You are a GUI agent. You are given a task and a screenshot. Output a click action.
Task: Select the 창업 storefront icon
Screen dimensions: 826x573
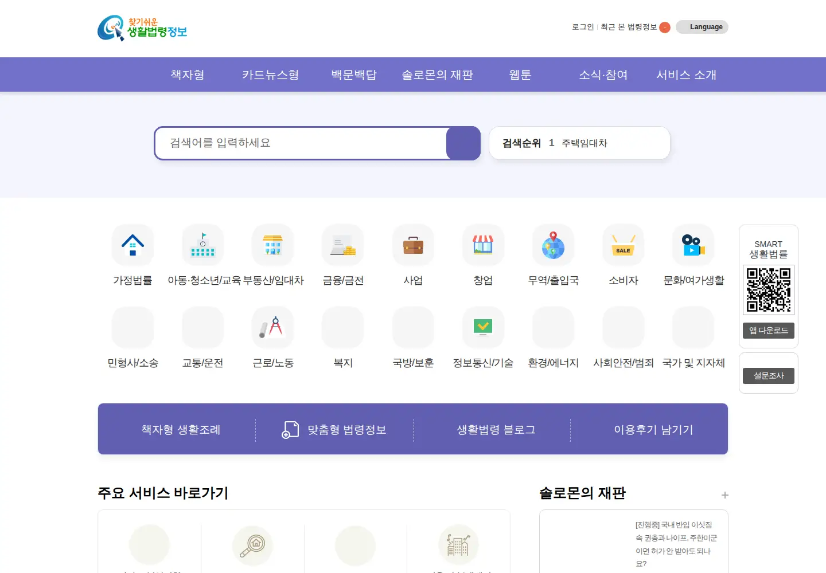click(483, 245)
